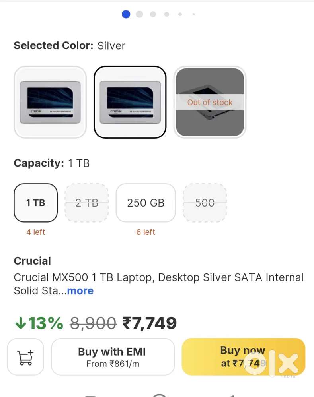Select the first color variant thumbnail
Screen dimensions: 314x397
[x=50, y=102]
